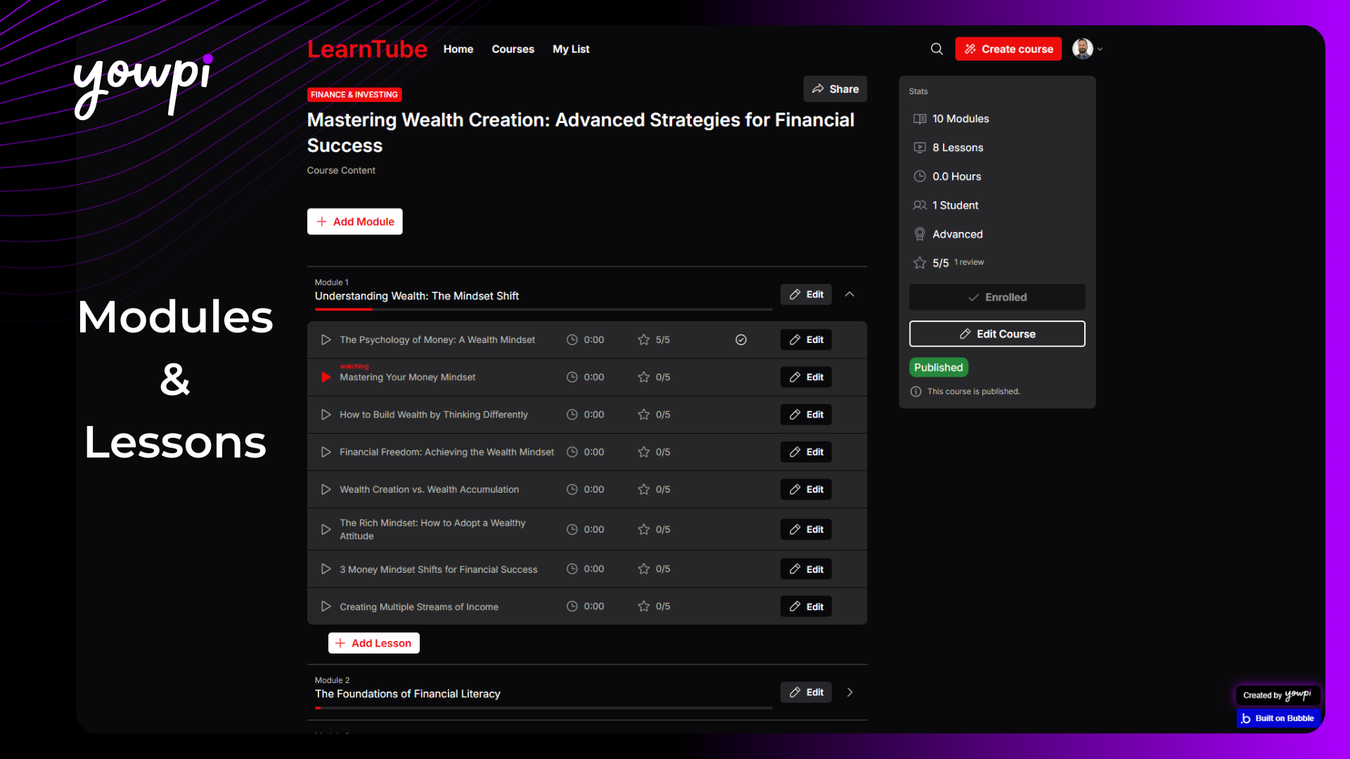Click red play icon on Mastering Your Money Mindset
Image resolution: width=1350 pixels, height=759 pixels.
point(326,377)
